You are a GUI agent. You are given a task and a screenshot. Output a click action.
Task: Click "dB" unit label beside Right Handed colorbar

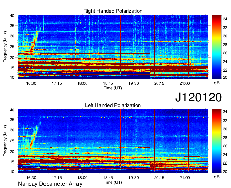pyautogui.click(x=217, y=83)
